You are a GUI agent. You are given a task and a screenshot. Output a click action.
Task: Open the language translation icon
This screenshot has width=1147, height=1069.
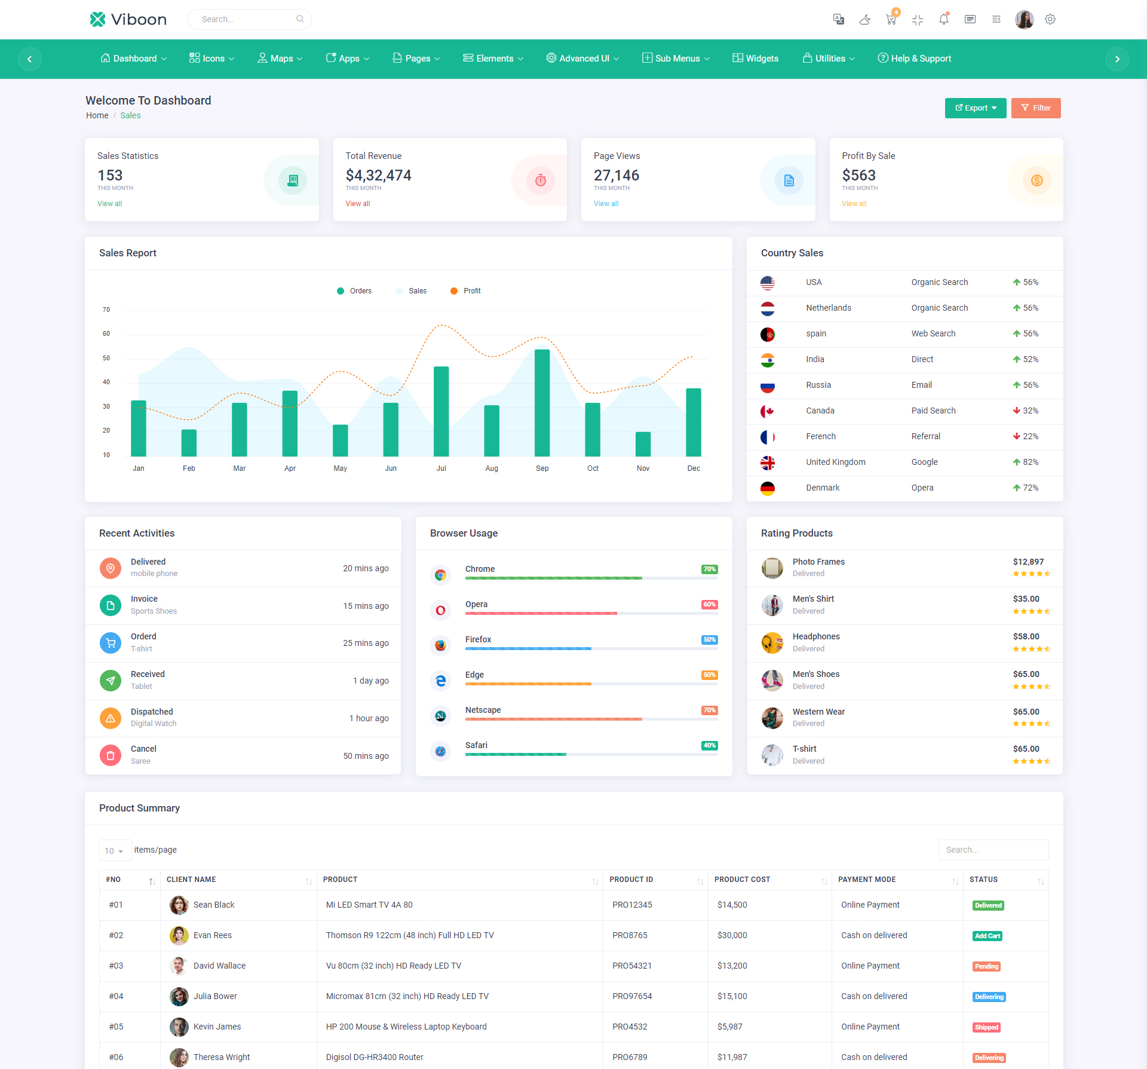838,19
